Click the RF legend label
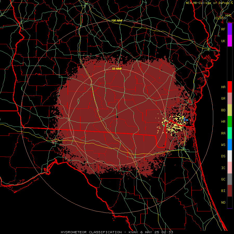Image resolution: width=234 pixels, height=234 pixels. 223,29
